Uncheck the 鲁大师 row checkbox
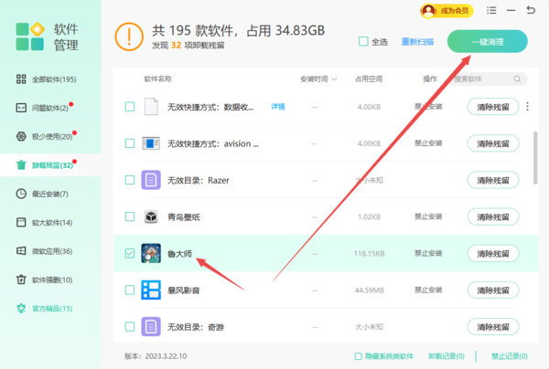This screenshot has height=369, width=549. [x=129, y=253]
